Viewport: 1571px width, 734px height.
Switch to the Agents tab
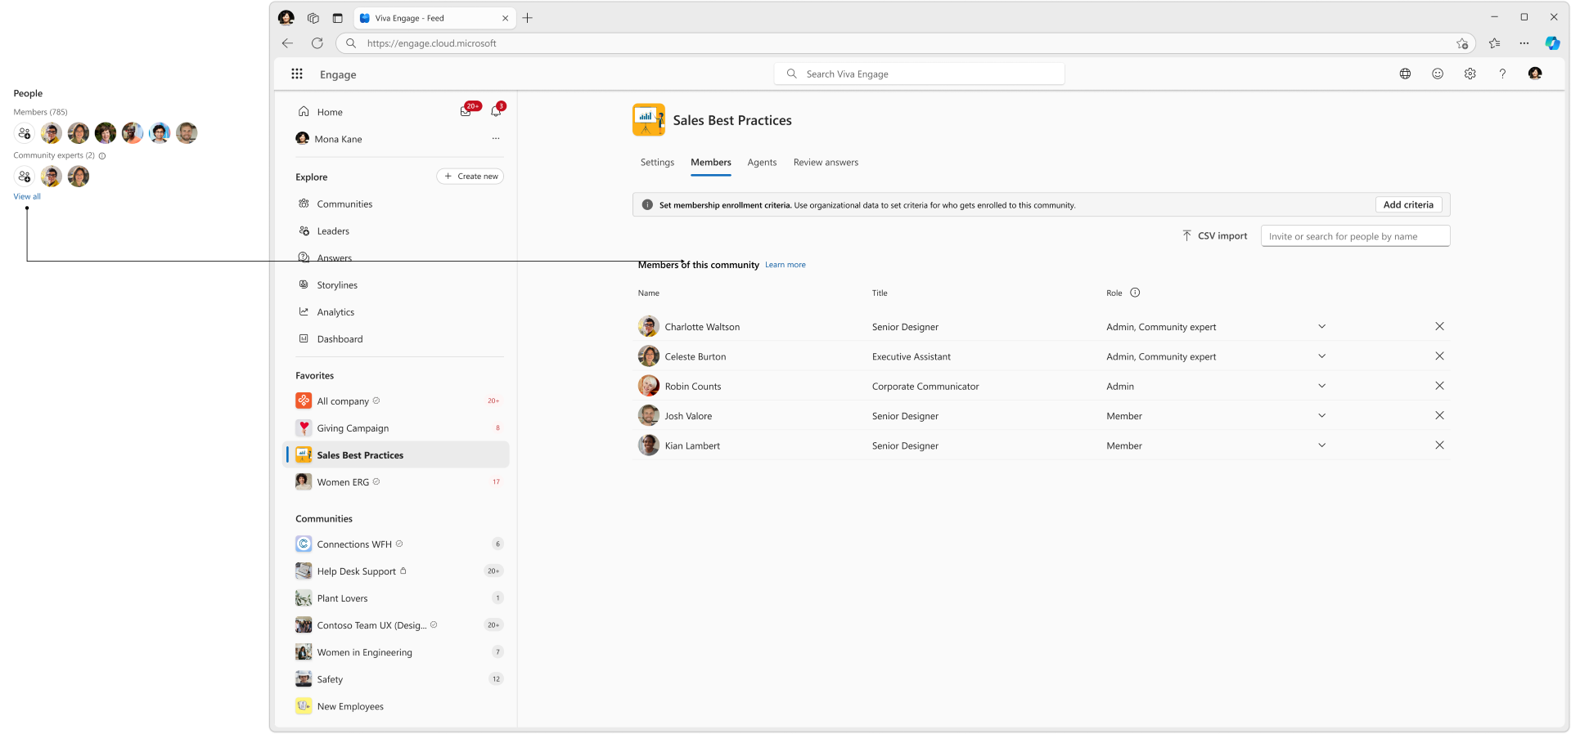click(762, 162)
